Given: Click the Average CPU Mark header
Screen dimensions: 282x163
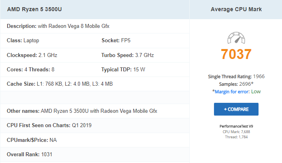Looking at the screenshot, I should pyautogui.click(x=236, y=10).
